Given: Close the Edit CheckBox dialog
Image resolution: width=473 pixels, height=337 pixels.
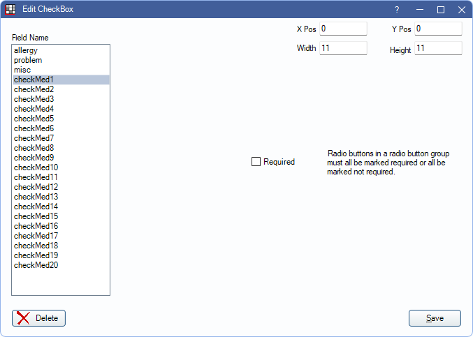Looking at the screenshot, I should pyautogui.click(x=462, y=10).
